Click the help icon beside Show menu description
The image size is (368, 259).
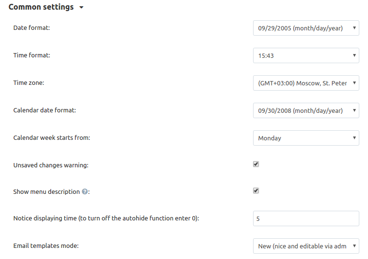[x=85, y=192]
